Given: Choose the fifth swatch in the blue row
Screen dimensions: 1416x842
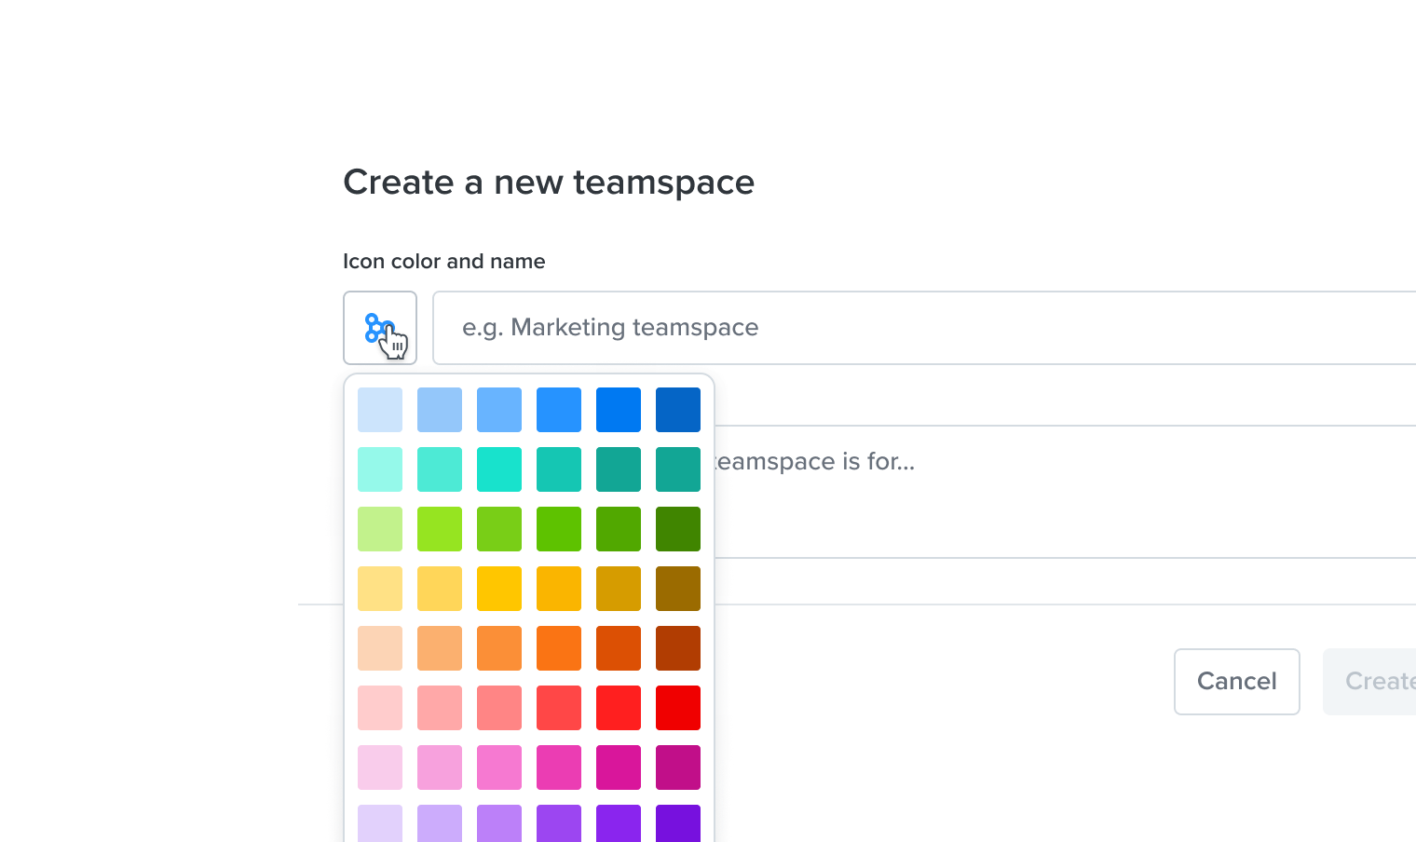Looking at the screenshot, I should 619,410.
